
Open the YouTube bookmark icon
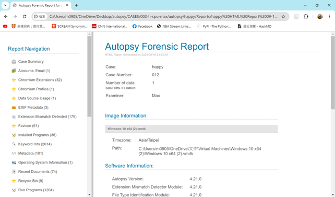click(5, 26)
